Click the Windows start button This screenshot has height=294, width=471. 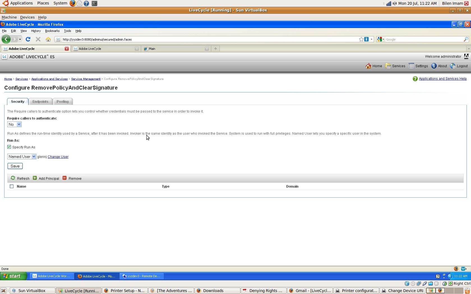[13, 276]
